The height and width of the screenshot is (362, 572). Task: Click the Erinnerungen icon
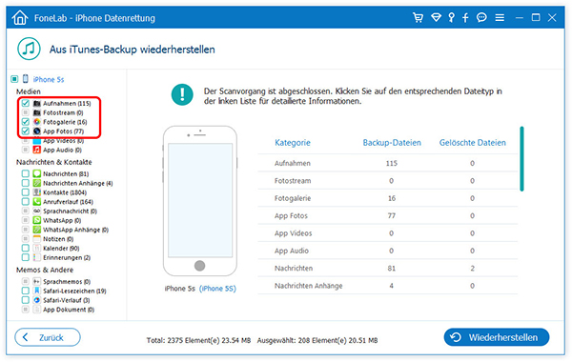coord(37,257)
